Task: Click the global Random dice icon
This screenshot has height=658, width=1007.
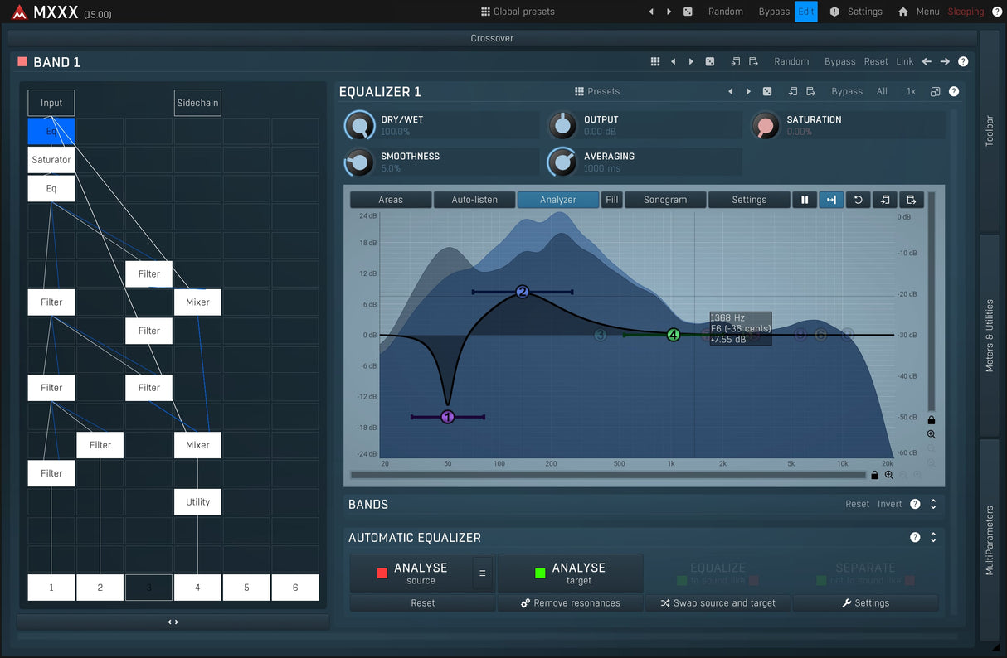Action: click(x=688, y=12)
